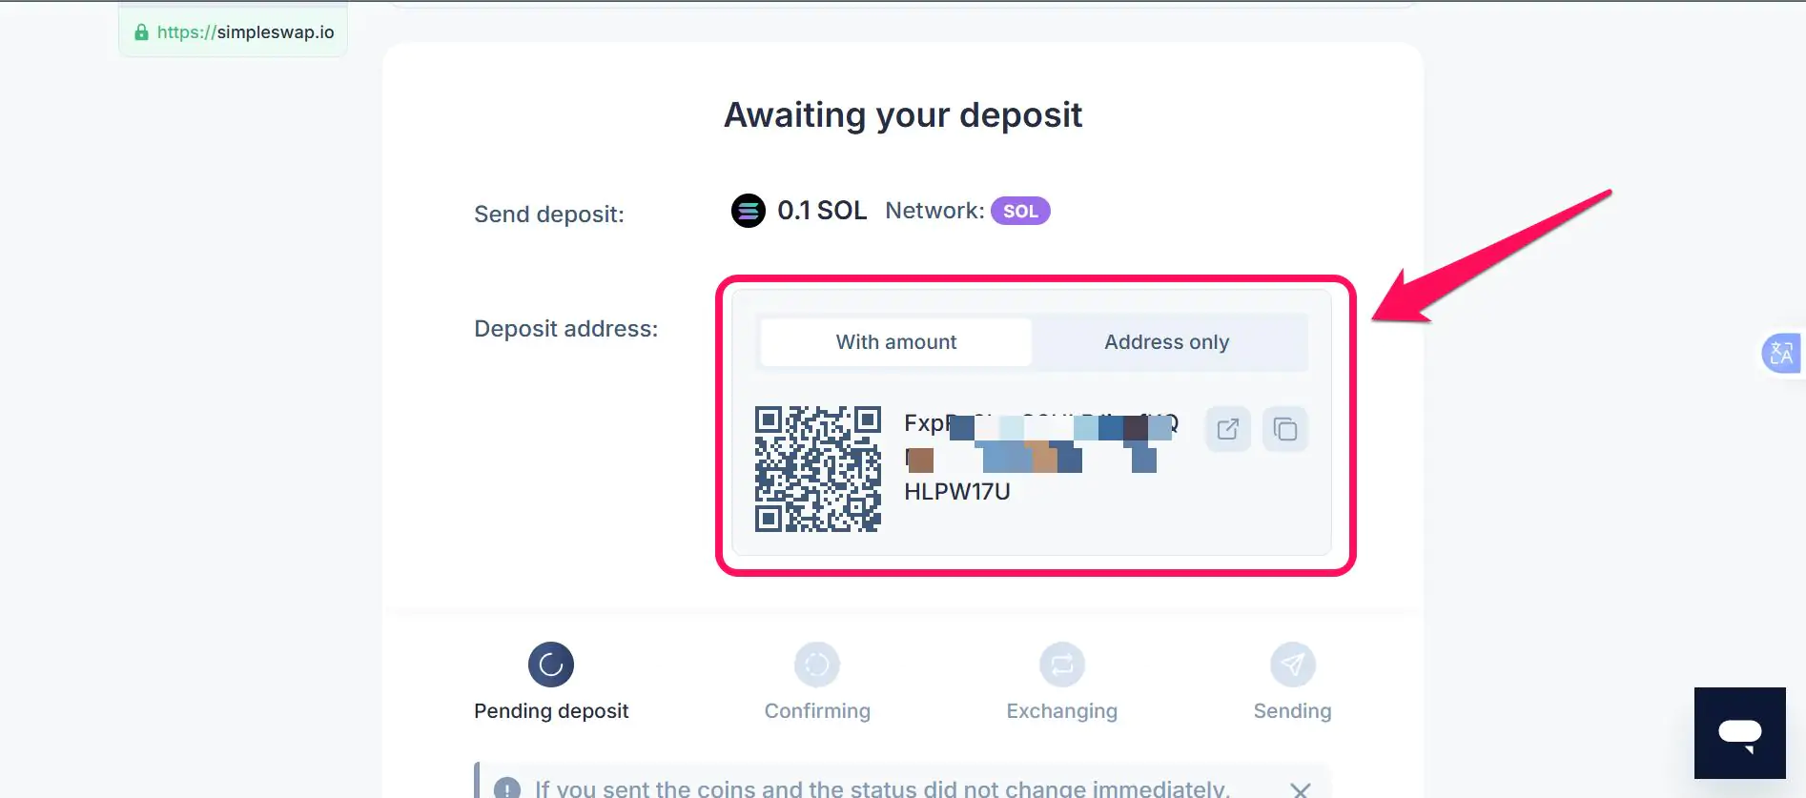Switch to the Address only tab
Viewport: 1806px width, 798px height.
pyautogui.click(x=1167, y=341)
